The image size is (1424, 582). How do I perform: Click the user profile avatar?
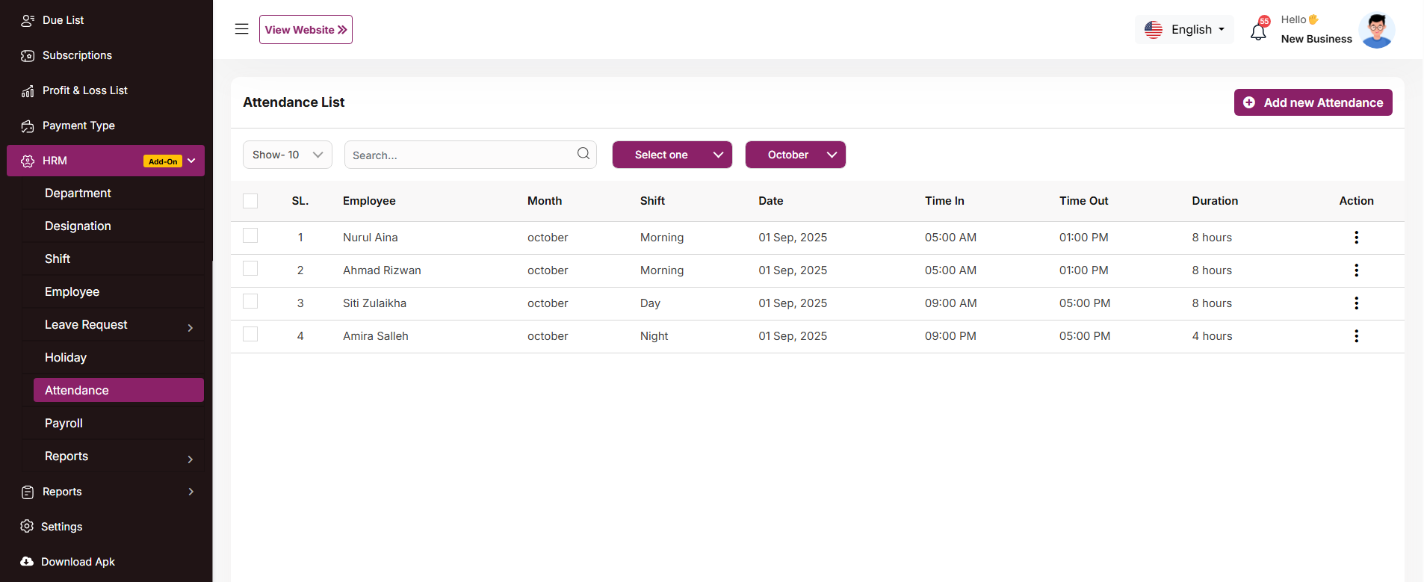point(1376,30)
